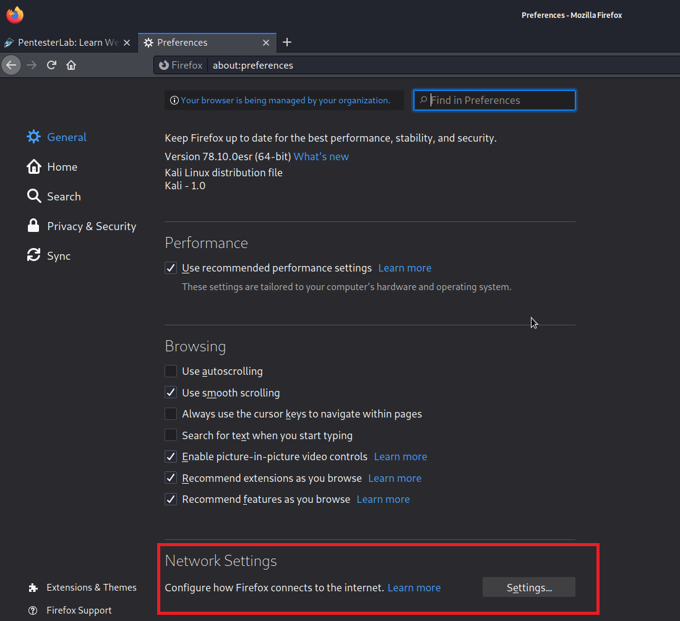Focus the Find in Preferences search field

[494, 100]
